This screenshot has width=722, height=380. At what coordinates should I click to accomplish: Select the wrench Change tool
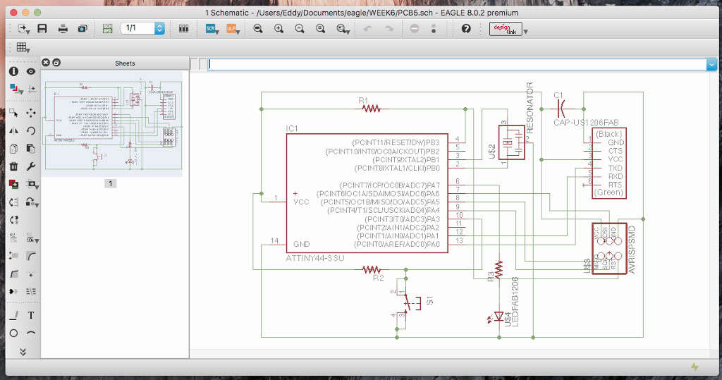[31, 166]
